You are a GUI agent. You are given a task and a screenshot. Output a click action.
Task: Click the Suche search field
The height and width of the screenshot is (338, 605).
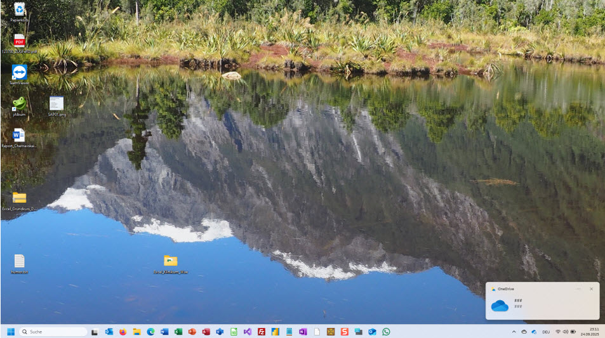[x=54, y=332]
